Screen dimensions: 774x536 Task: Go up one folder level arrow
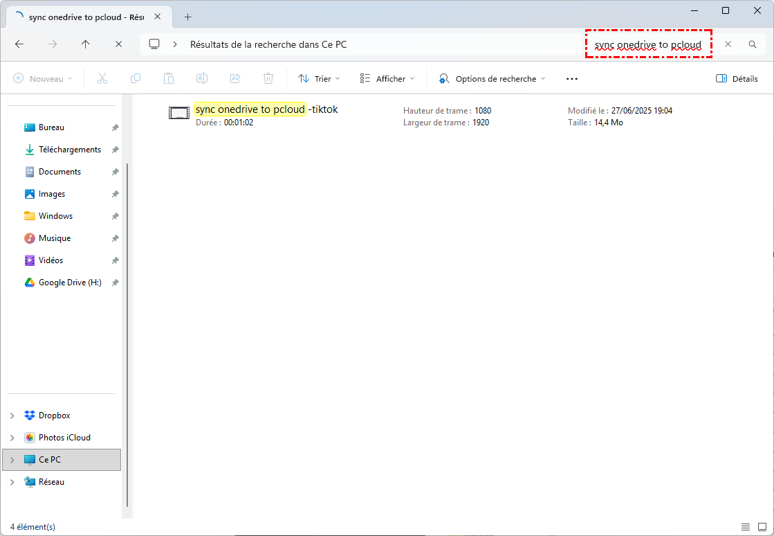coord(85,44)
